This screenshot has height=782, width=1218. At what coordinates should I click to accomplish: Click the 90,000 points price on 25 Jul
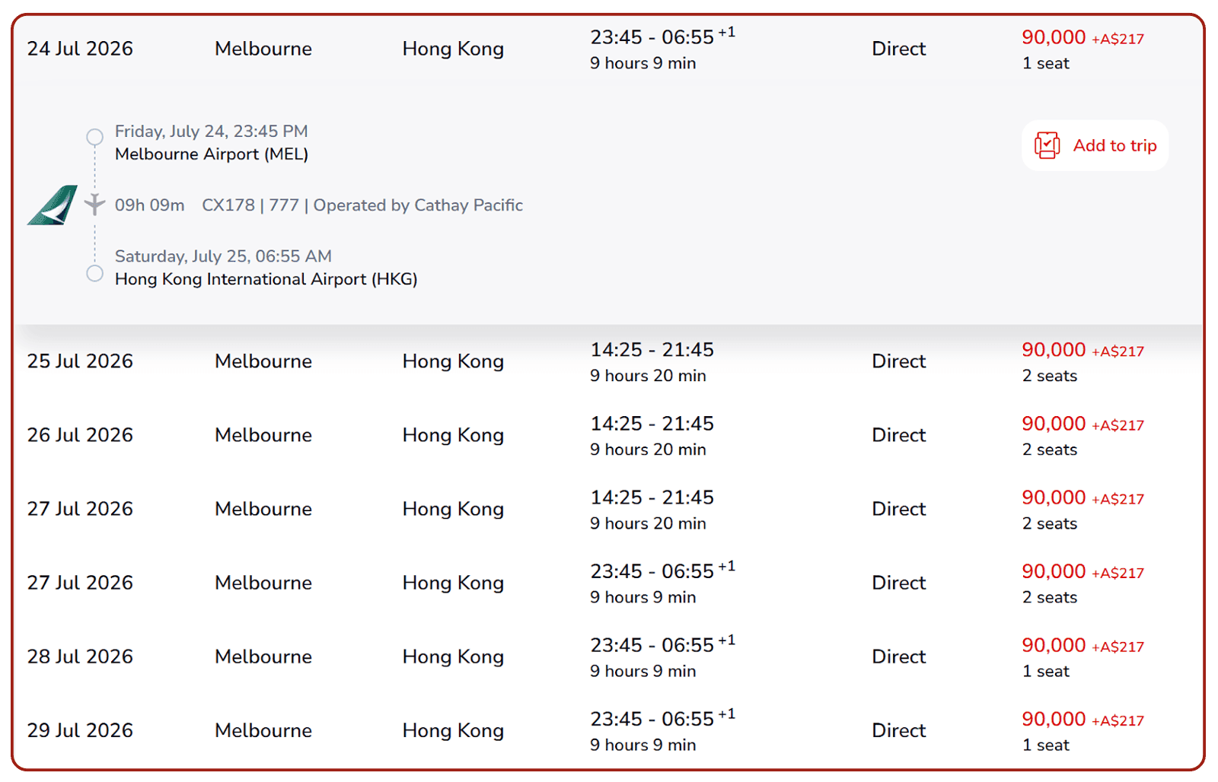point(1053,350)
